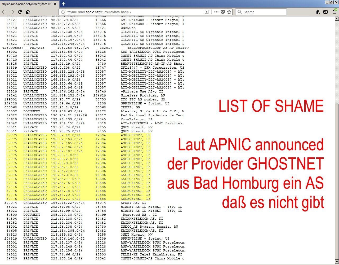The height and width of the screenshot is (265, 339).
Task: Click prefix 212.26.238.0/24
Action: click(x=67, y=227)
